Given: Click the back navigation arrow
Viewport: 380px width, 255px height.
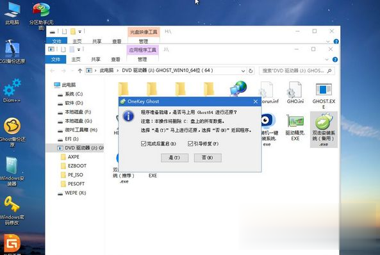Looking at the screenshot, I should coord(53,70).
